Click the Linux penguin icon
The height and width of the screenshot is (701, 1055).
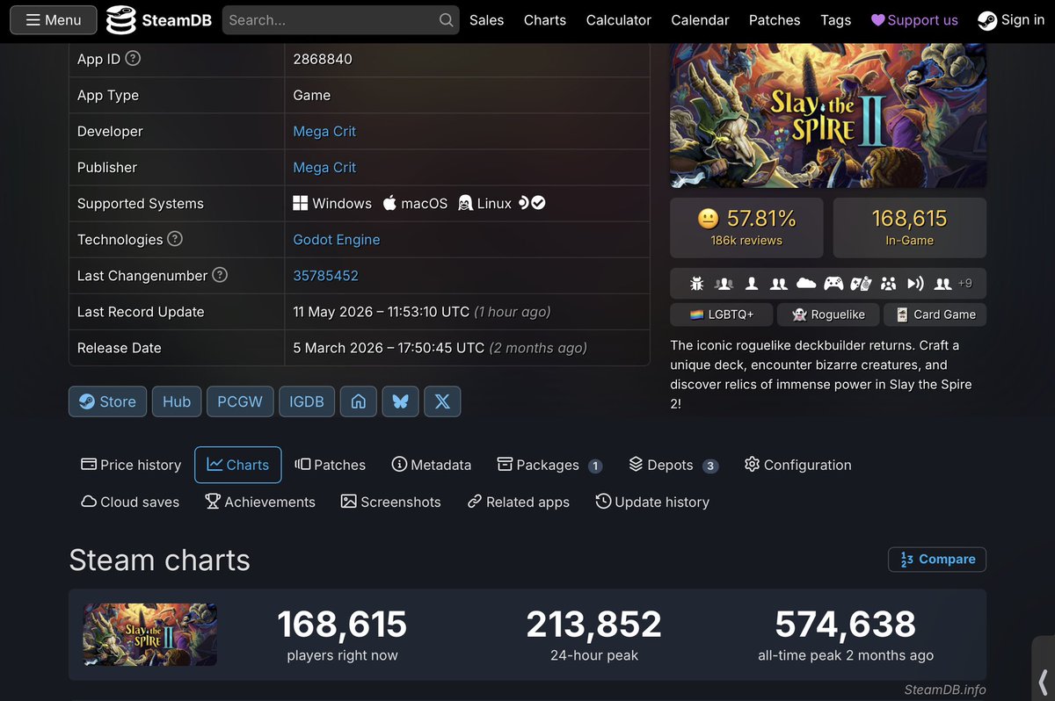pos(465,203)
